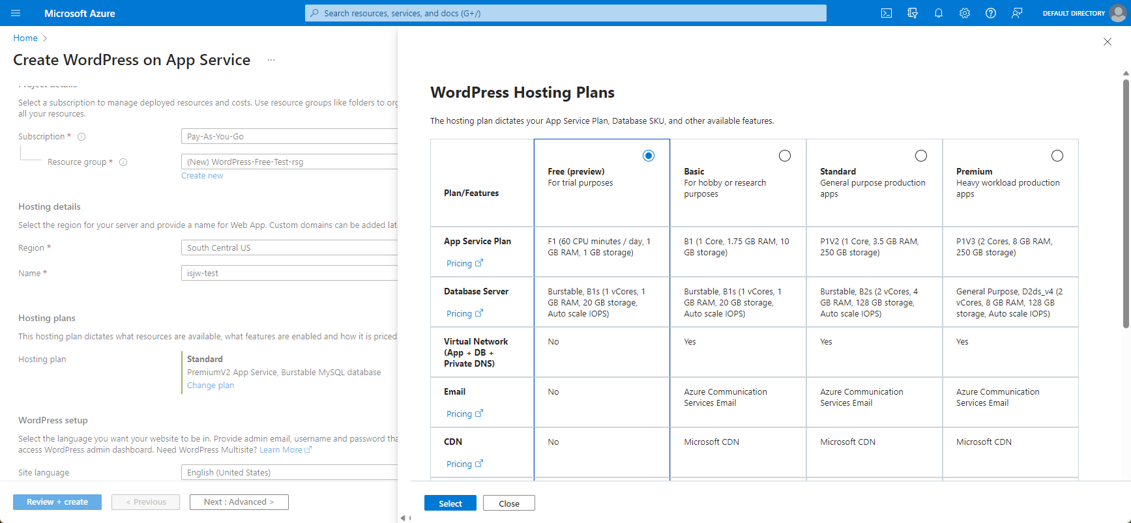Open CDN Pricing link

(465, 464)
